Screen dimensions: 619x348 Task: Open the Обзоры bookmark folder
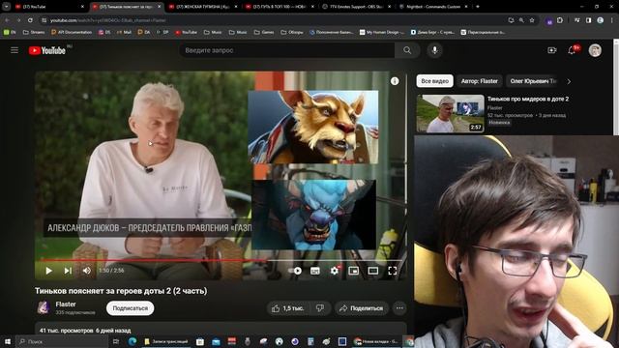292,32
